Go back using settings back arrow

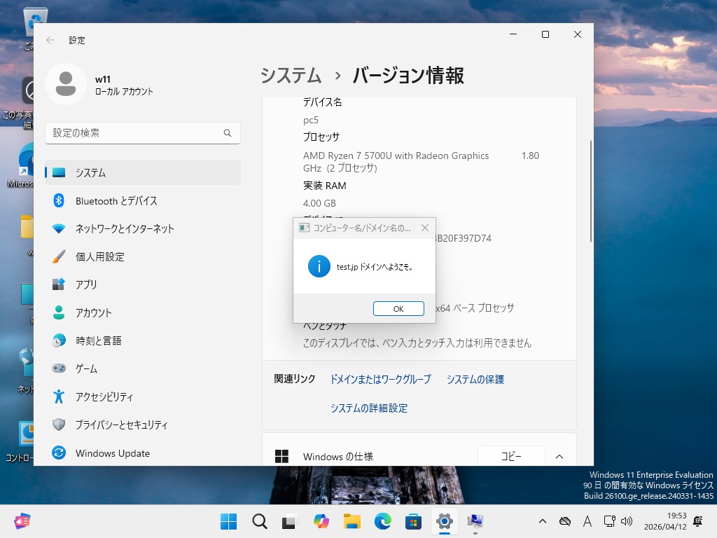pyautogui.click(x=50, y=40)
